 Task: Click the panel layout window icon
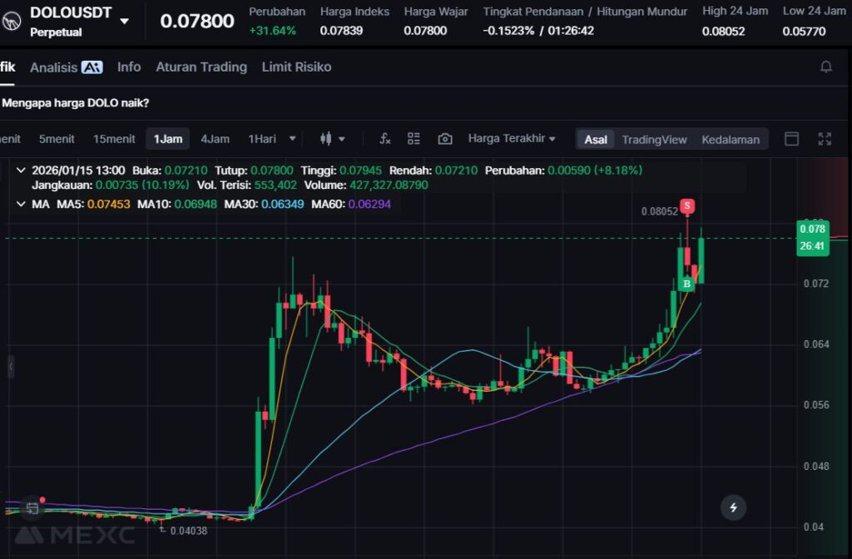(792, 139)
